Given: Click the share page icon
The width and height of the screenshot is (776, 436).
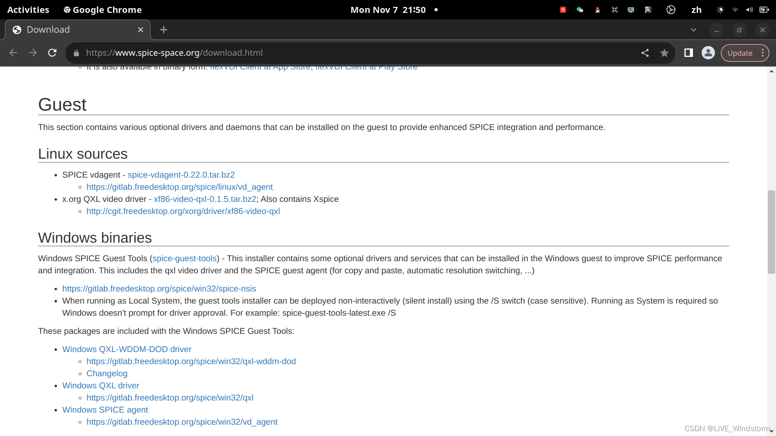Looking at the screenshot, I should coord(645,53).
